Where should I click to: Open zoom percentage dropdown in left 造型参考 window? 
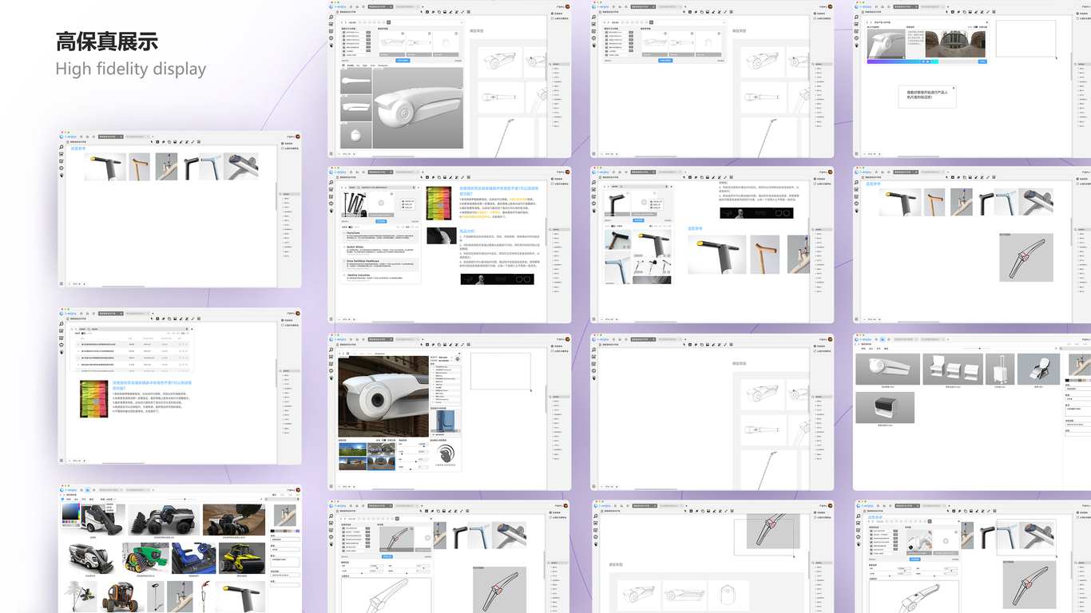pos(77,284)
